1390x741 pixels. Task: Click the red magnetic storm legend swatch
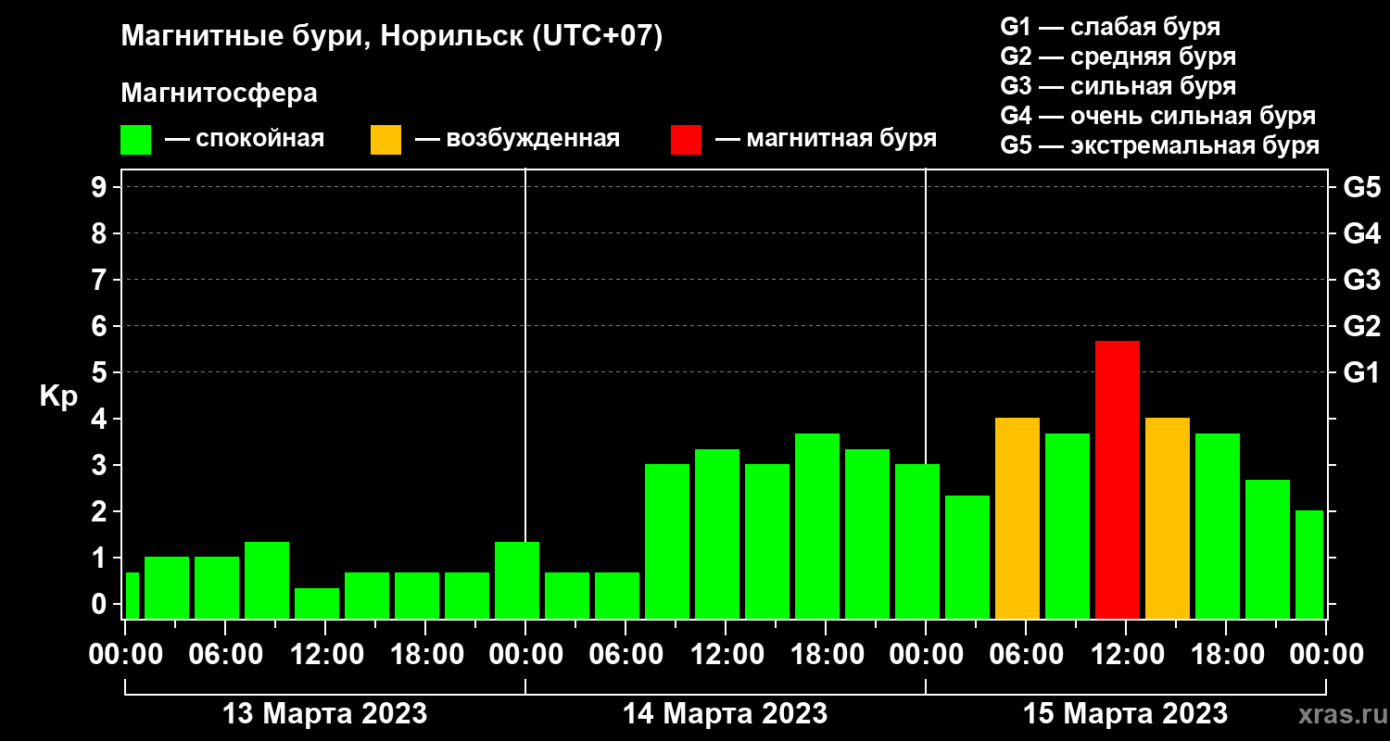click(687, 140)
